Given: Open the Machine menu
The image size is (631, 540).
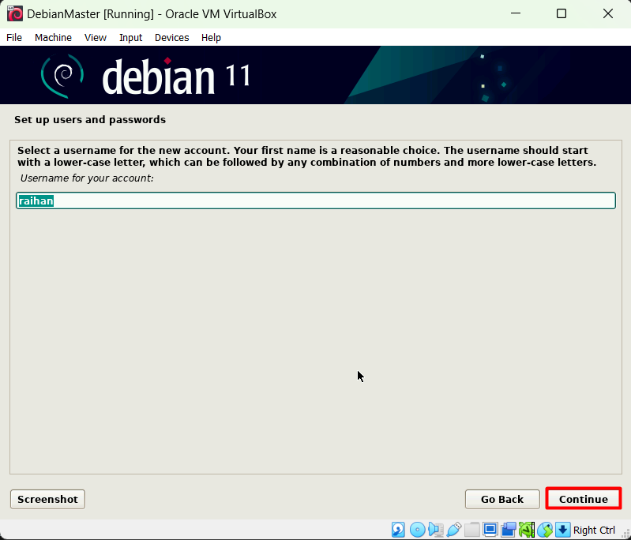Looking at the screenshot, I should [x=53, y=37].
